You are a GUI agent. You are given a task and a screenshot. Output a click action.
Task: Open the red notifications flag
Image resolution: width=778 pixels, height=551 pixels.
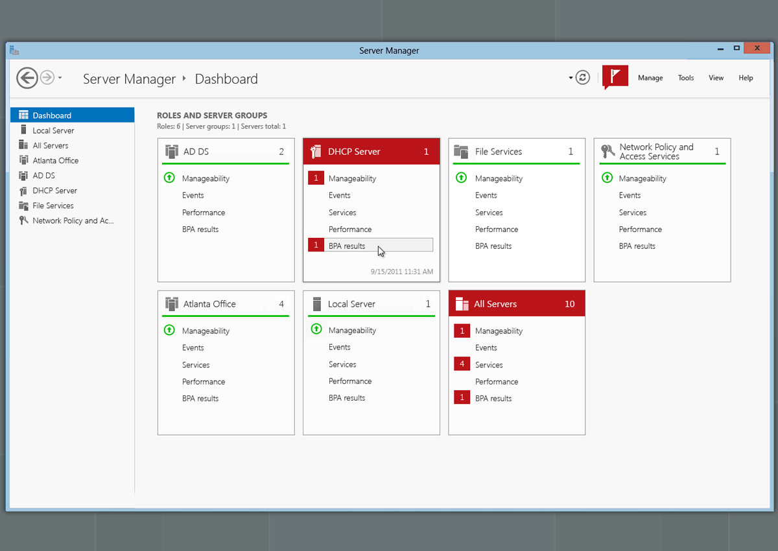click(615, 77)
